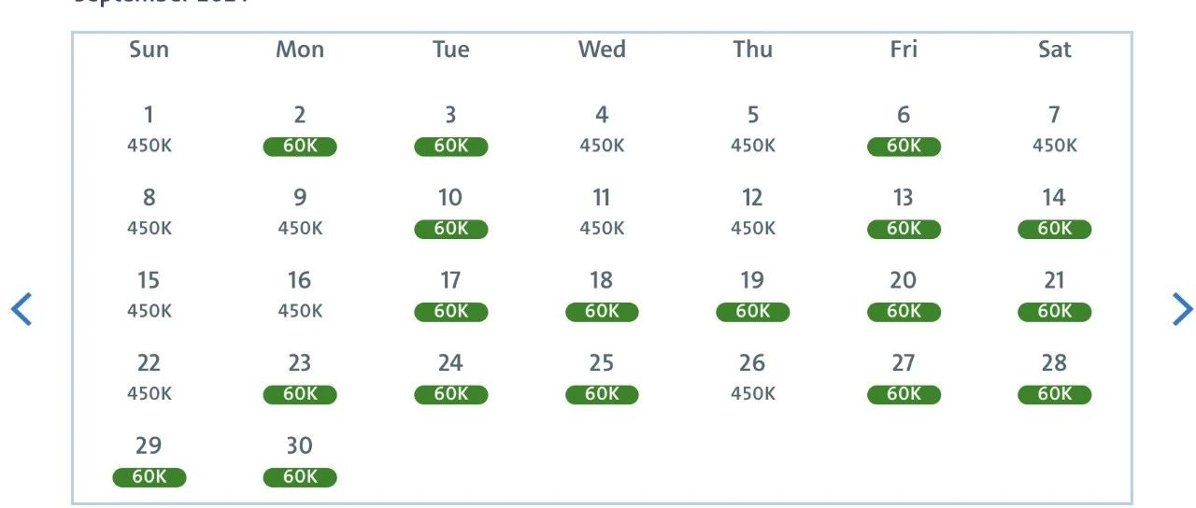Select September 1 priced 450K
This screenshot has width=1196, height=508.
click(x=149, y=130)
